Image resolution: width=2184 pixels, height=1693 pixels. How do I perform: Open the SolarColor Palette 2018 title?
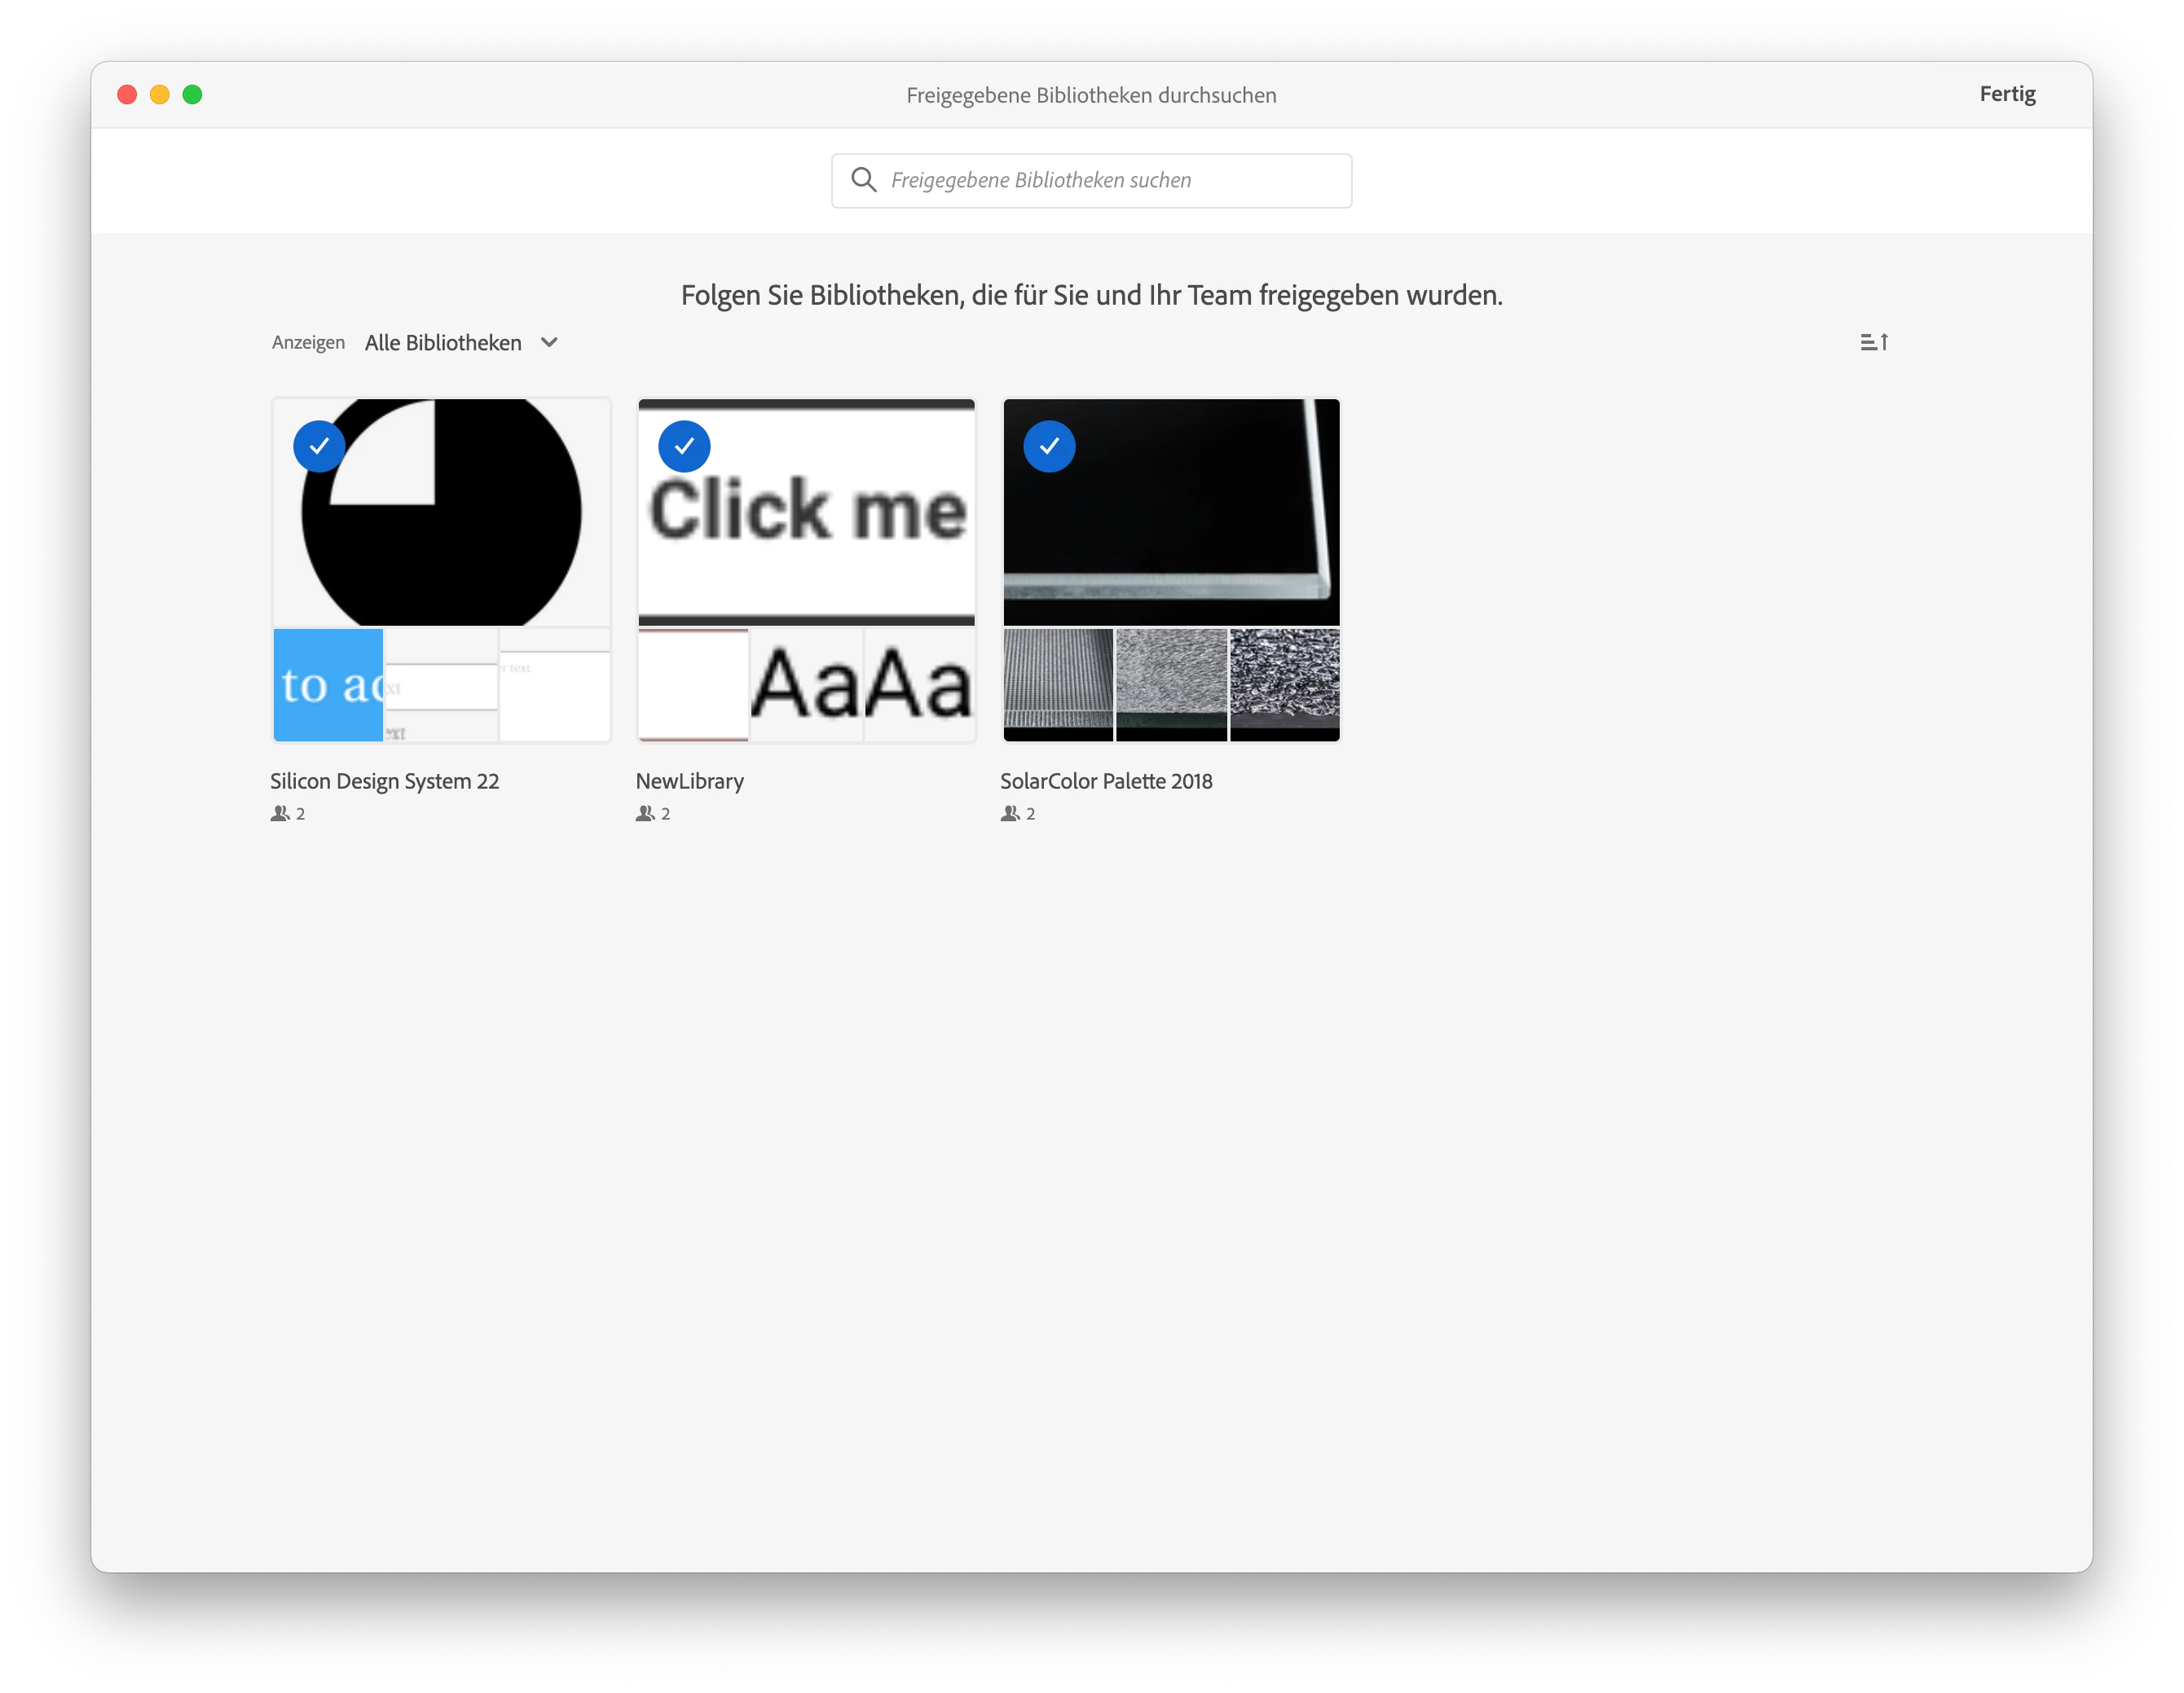[1106, 781]
